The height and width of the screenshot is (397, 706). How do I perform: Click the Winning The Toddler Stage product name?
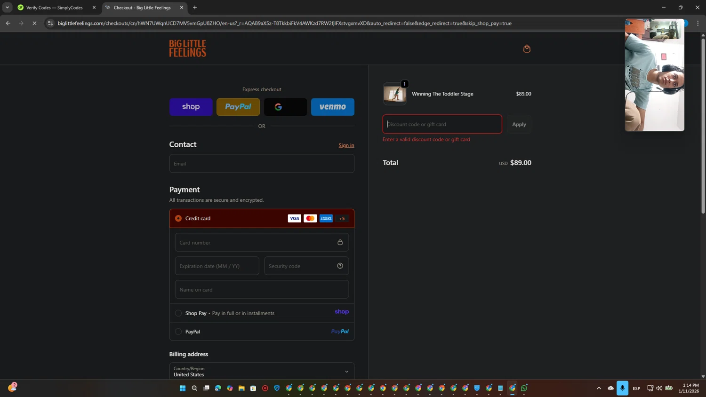(442, 94)
